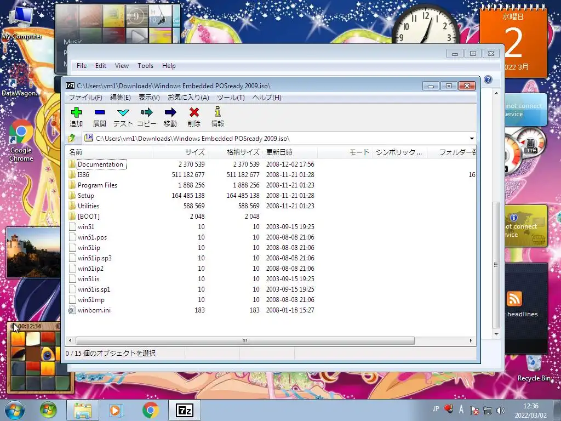Click the Extract (展開) minus icon
The width and height of the screenshot is (561, 421).
click(x=100, y=112)
